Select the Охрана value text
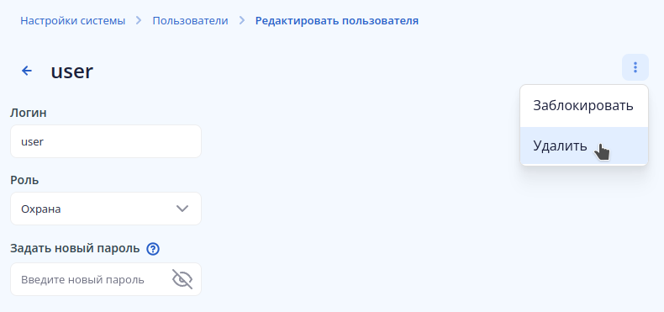Screen dimensions: 664x312 click(x=41, y=209)
